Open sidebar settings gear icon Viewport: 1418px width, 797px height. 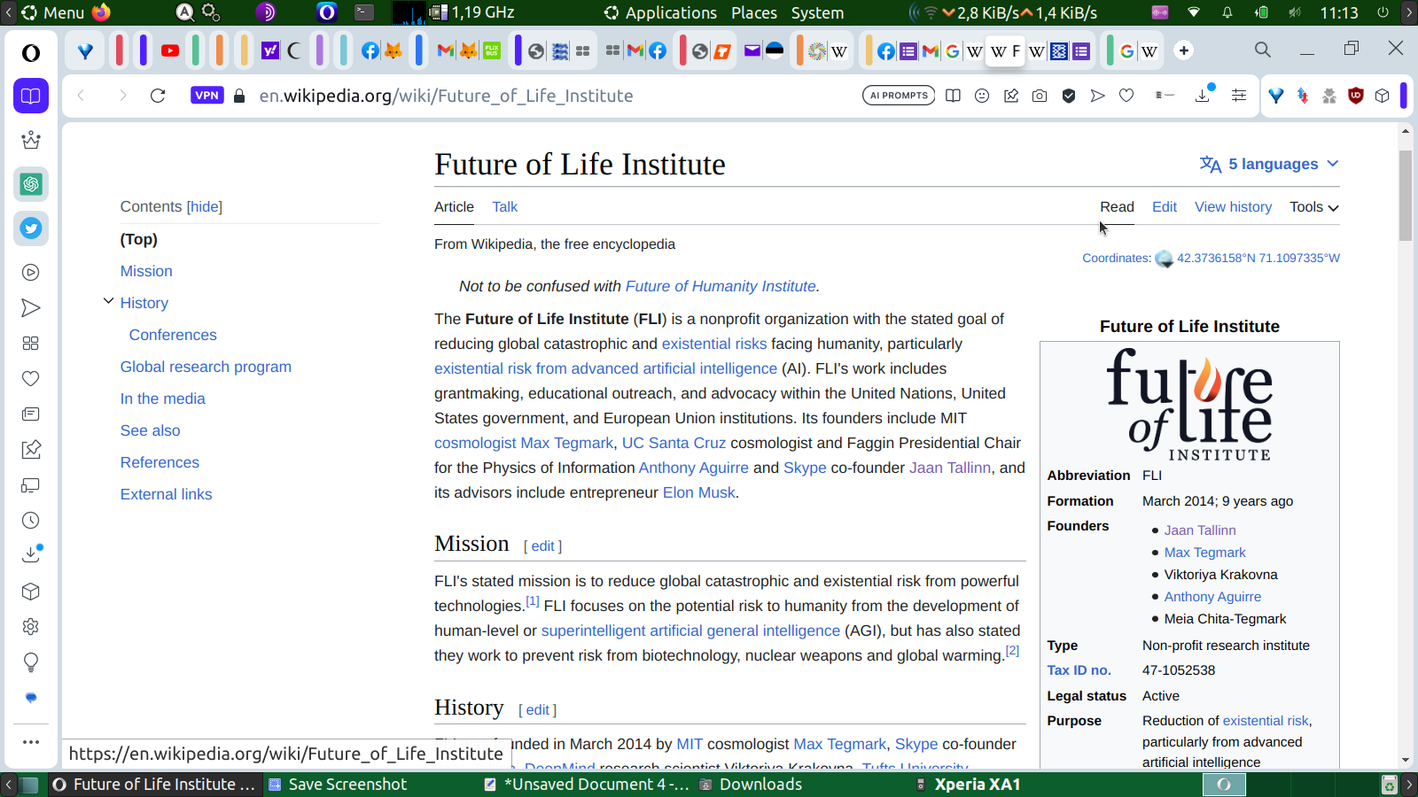click(x=31, y=627)
